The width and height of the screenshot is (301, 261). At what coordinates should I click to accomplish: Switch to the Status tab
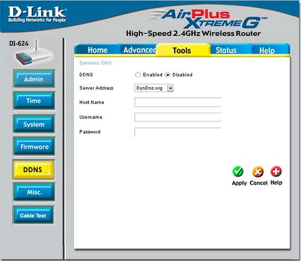(226, 50)
